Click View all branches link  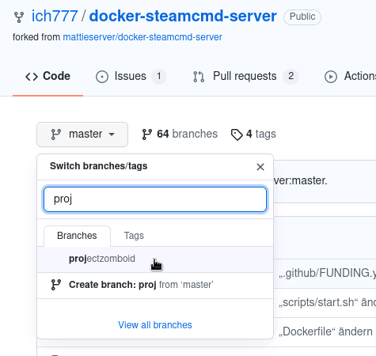tap(155, 325)
